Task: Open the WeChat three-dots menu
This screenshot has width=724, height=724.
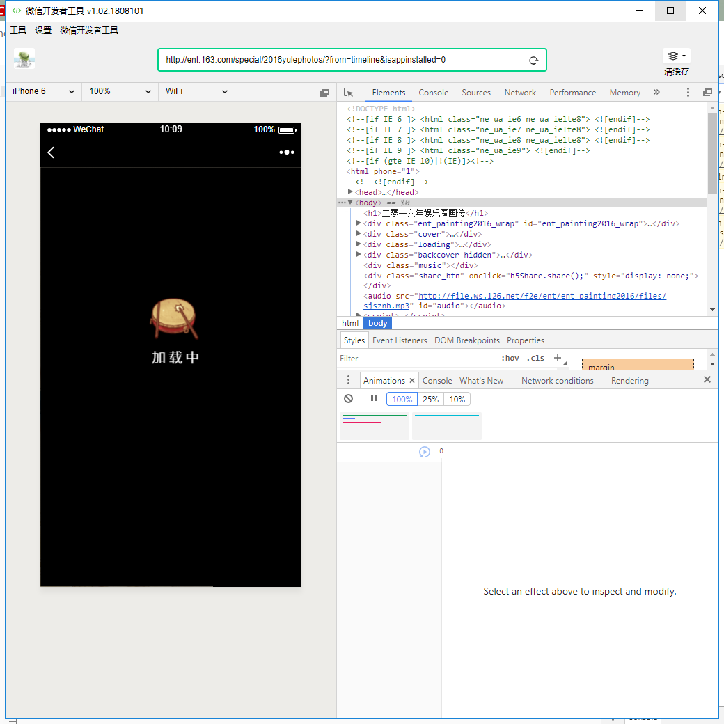Action: [x=286, y=152]
